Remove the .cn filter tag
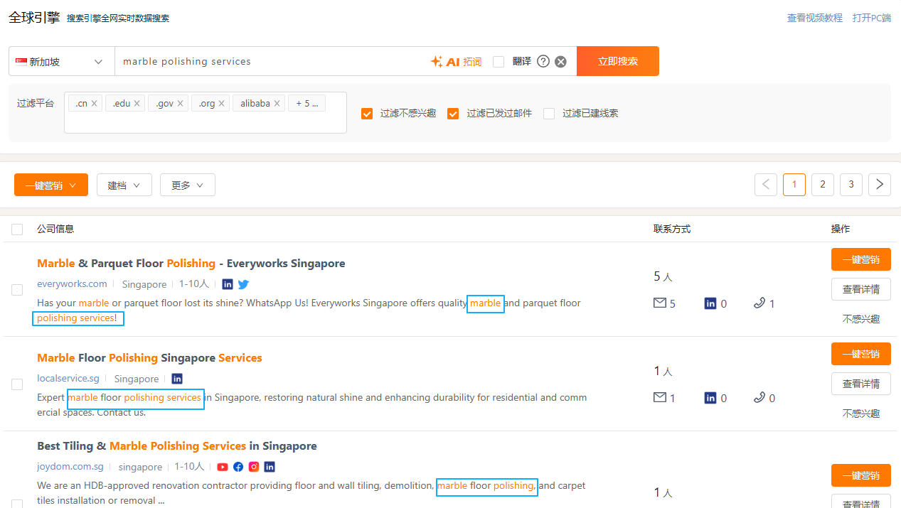Image resolution: width=901 pixels, height=508 pixels. pos(94,104)
